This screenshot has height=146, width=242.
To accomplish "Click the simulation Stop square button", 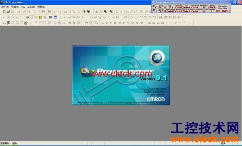I will [115, 23].
